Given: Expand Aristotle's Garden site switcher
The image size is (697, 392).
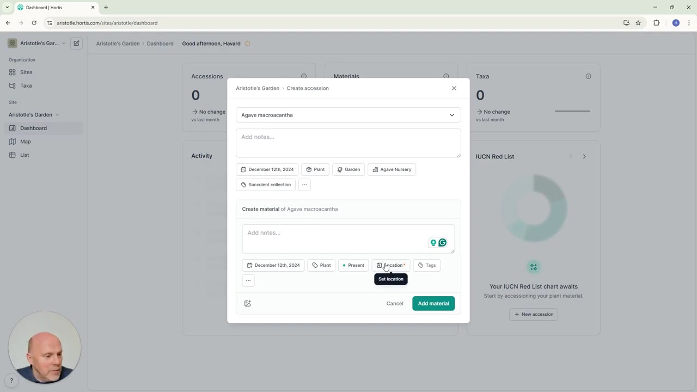Looking at the screenshot, I should [x=34, y=114].
